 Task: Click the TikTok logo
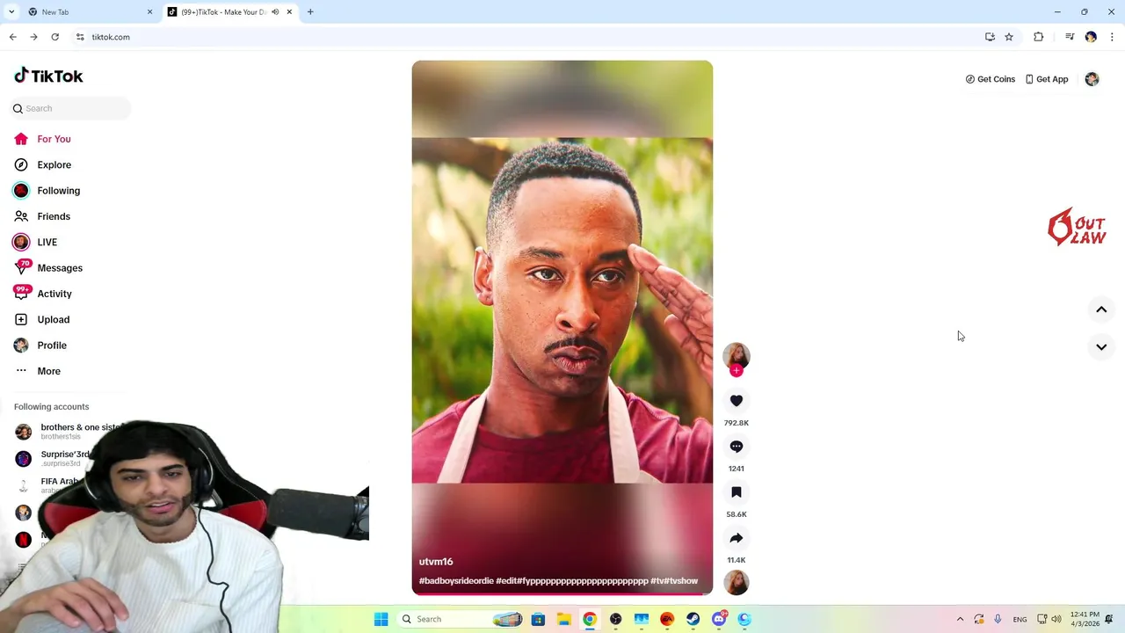[48, 76]
